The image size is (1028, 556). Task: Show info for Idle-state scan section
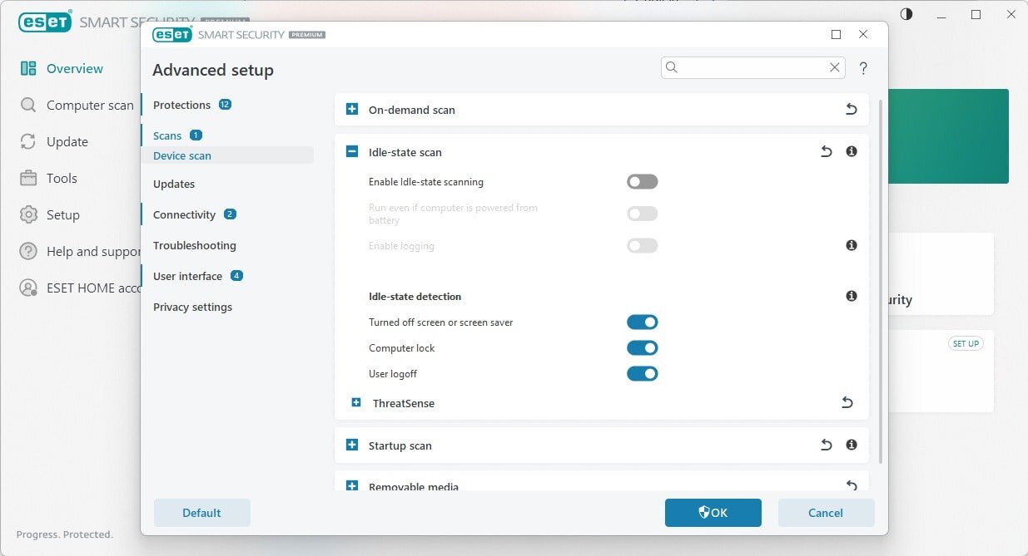pos(851,152)
